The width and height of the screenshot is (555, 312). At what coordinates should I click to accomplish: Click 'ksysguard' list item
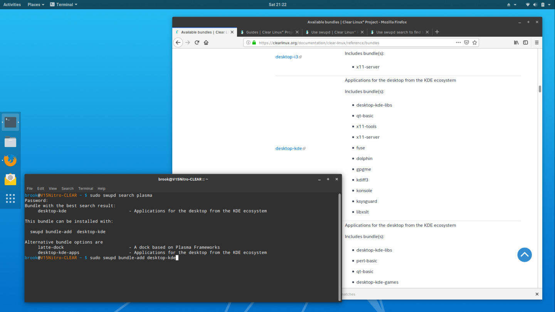(367, 201)
